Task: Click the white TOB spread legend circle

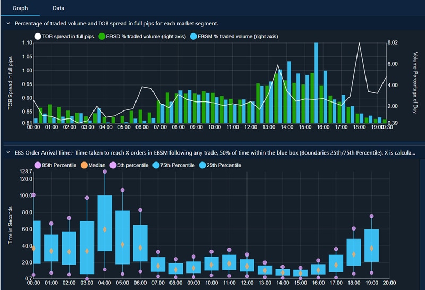Action: [x=38, y=36]
